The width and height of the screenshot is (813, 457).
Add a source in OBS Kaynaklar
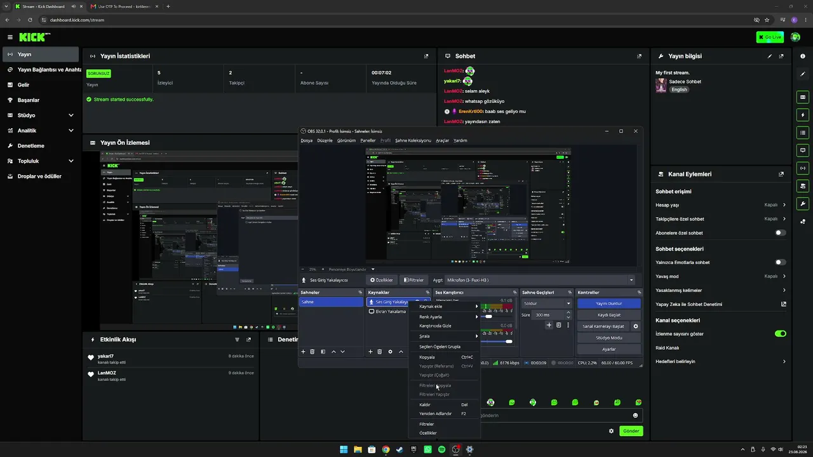pyautogui.click(x=370, y=352)
